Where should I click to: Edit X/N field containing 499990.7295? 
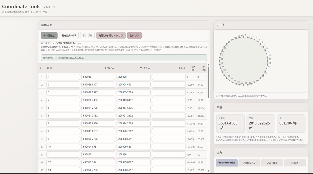tap(98, 170)
